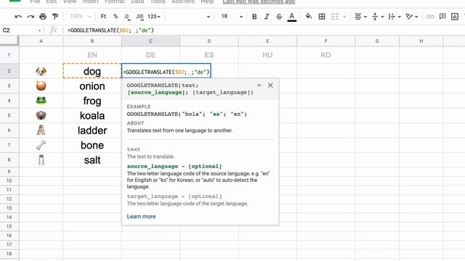
Task: Close the formula help popup
Action: (270, 86)
